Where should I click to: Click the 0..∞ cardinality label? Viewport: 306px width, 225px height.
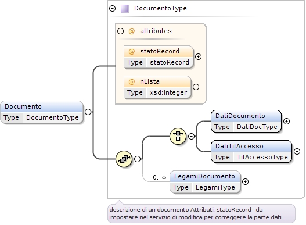tap(160, 177)
